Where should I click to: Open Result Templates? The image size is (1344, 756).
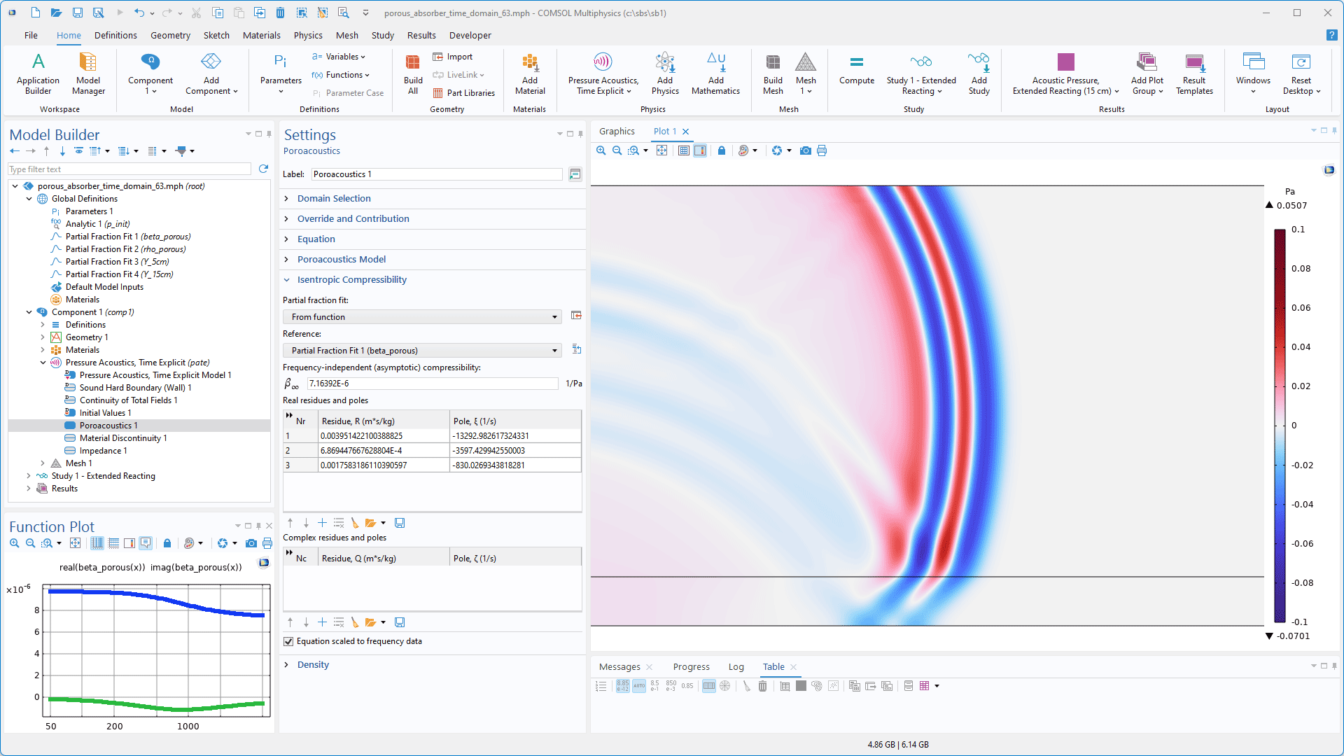(x=1194, y=73)
